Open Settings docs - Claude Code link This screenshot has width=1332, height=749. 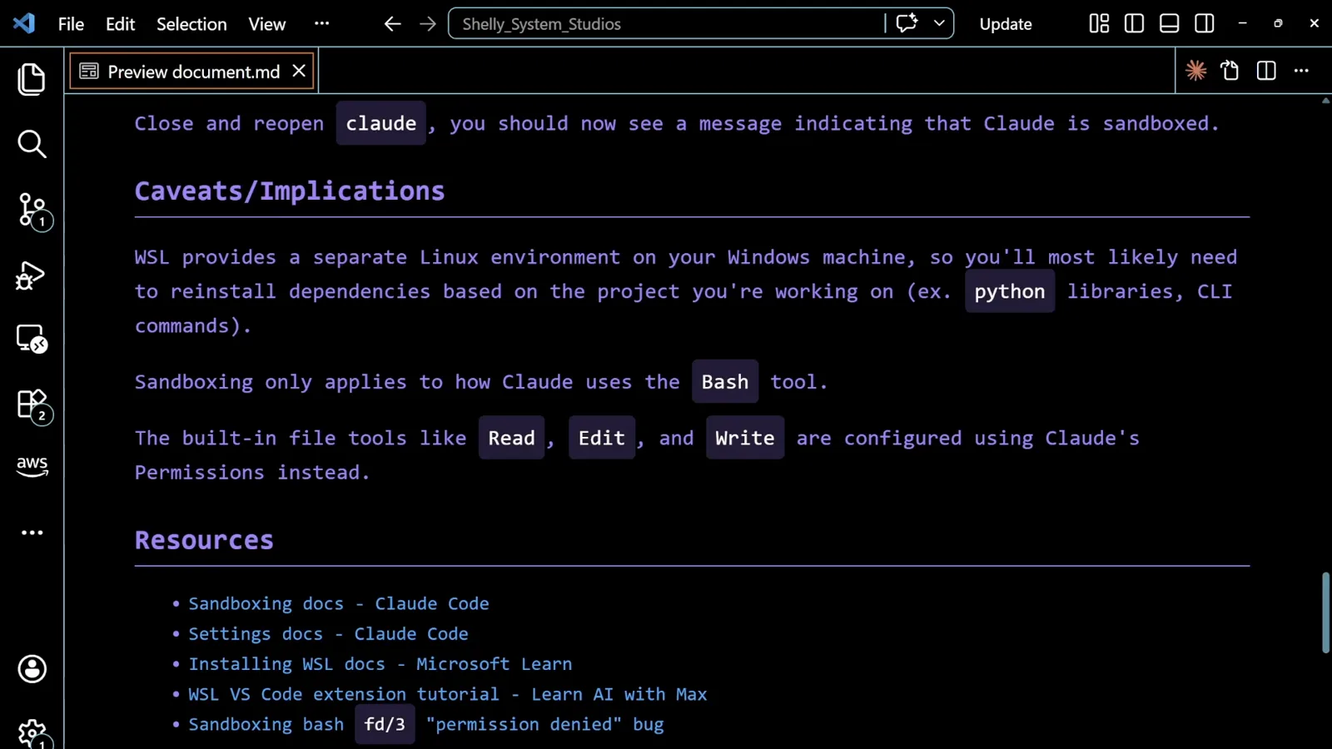[x=328, y=634]
